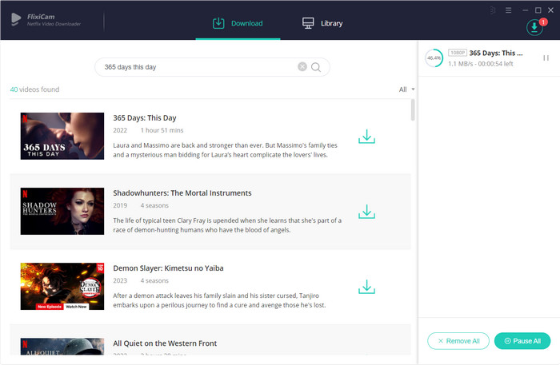The image size is (560, 365).
Task: Select the title Shadowhunters: The Mortal Instruments
Action: (x=182, y=193)
